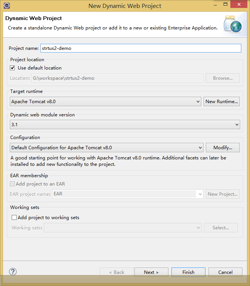Screen dimensions: 250x286
Task: Click the 'Dynamic Web Project' heading text
Action: pos(34,18)
